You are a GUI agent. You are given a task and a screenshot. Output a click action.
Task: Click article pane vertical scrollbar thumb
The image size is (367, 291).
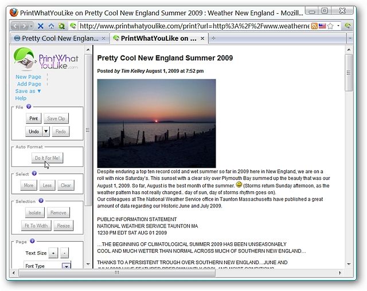pyautogui.click(x=349, y=73)
